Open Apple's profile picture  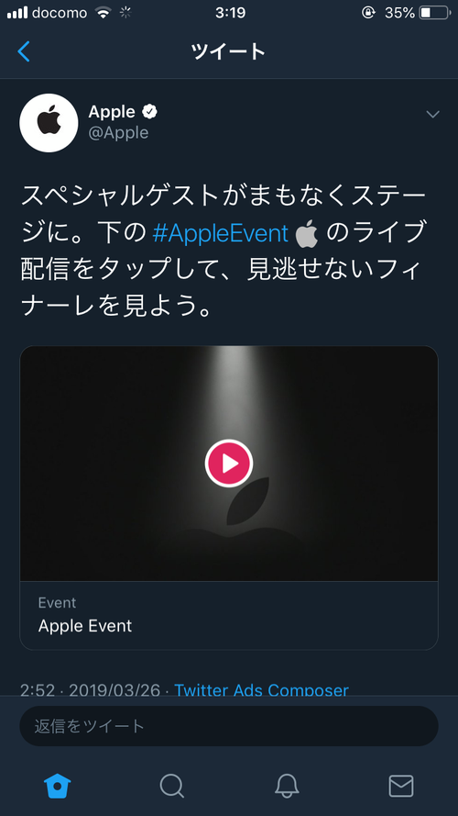click(49, 123)
